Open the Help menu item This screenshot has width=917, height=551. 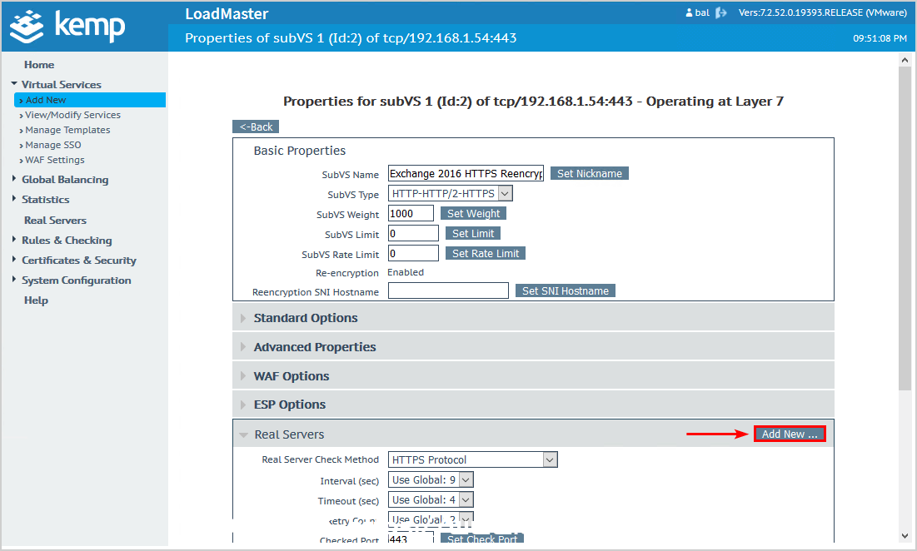coord(36,300)
